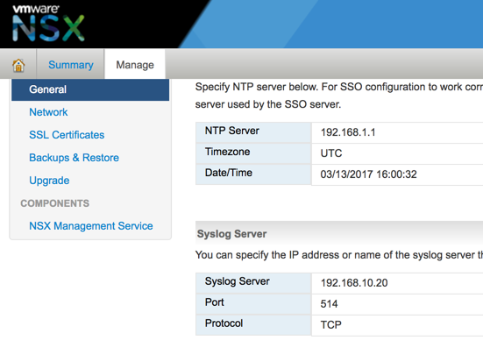Click the VMware NSX logo
483x348 pixels.
click(x=48, y=23)
